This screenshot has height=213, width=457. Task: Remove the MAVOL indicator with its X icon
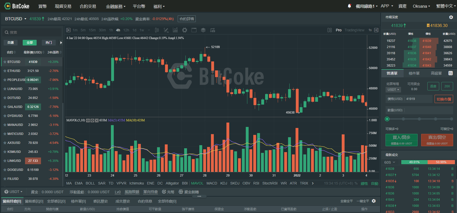97,120
